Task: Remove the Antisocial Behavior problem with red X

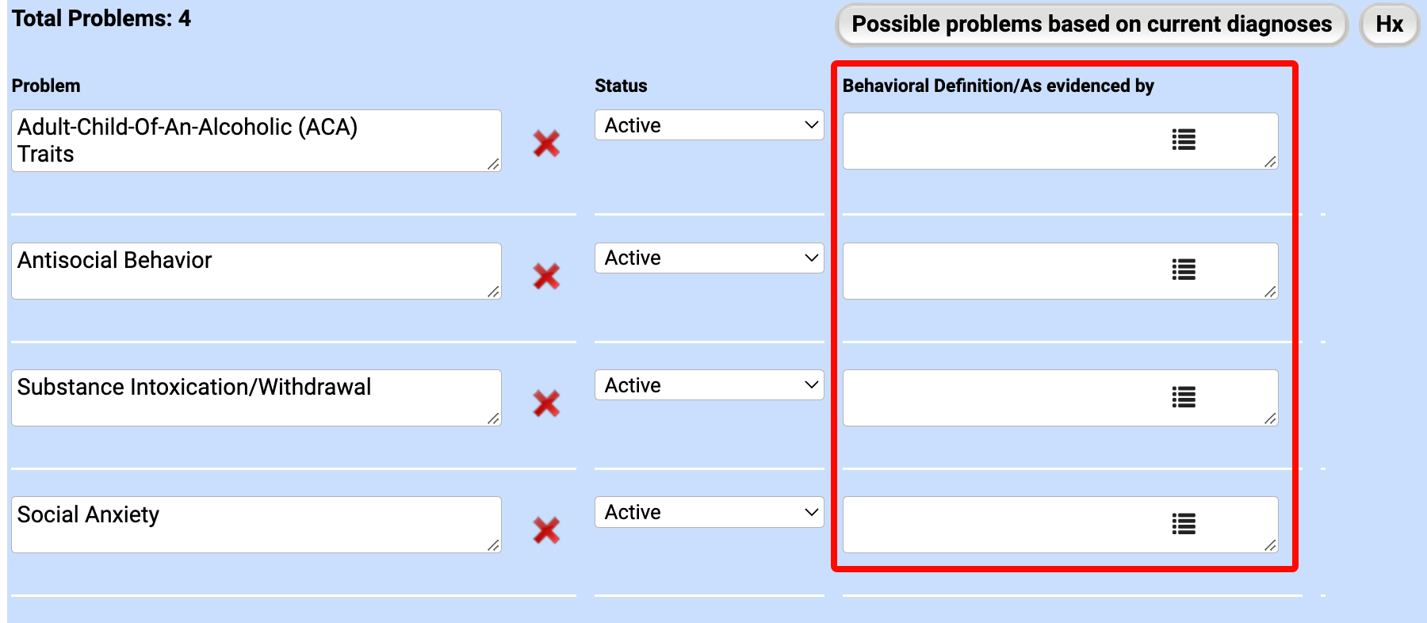Action: 546,276
